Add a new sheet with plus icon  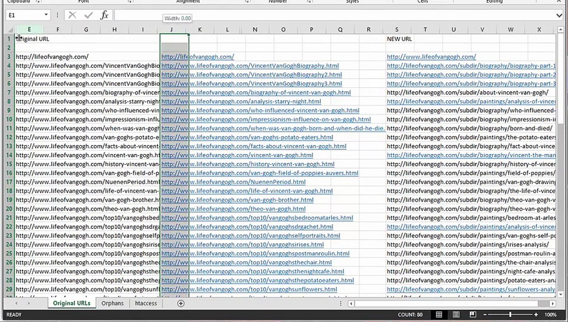point(181,303)
